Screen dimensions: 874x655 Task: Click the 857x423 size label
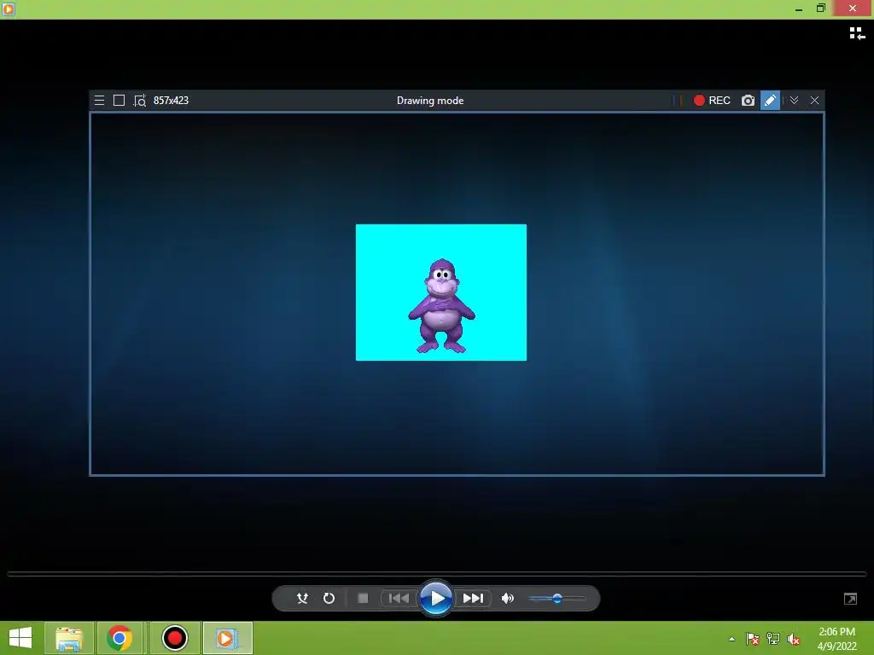[x=171, y=101]
